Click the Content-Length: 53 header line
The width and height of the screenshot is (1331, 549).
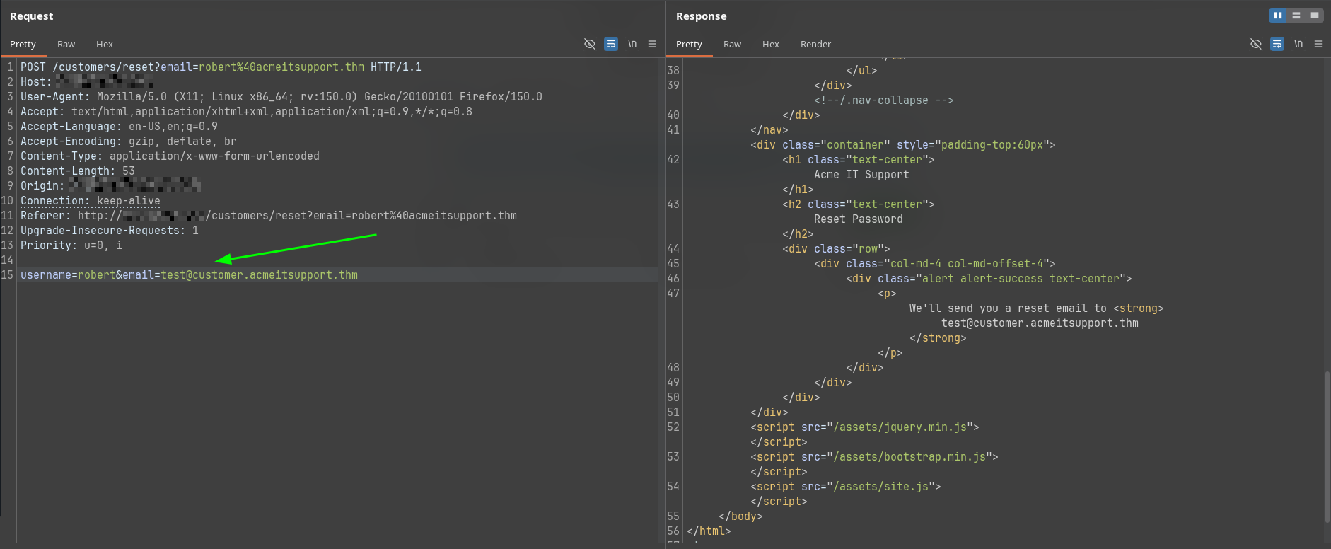tap(78, 171)
